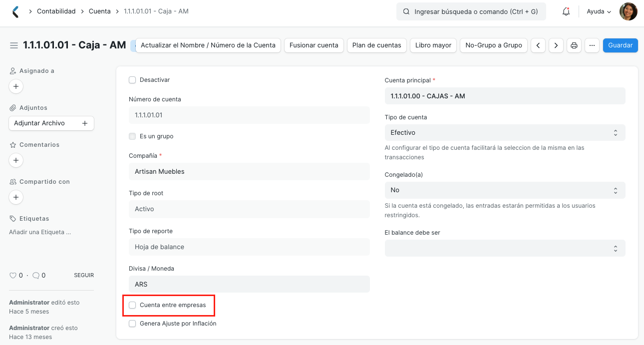Add assignee with plus button

click(16, 86)
